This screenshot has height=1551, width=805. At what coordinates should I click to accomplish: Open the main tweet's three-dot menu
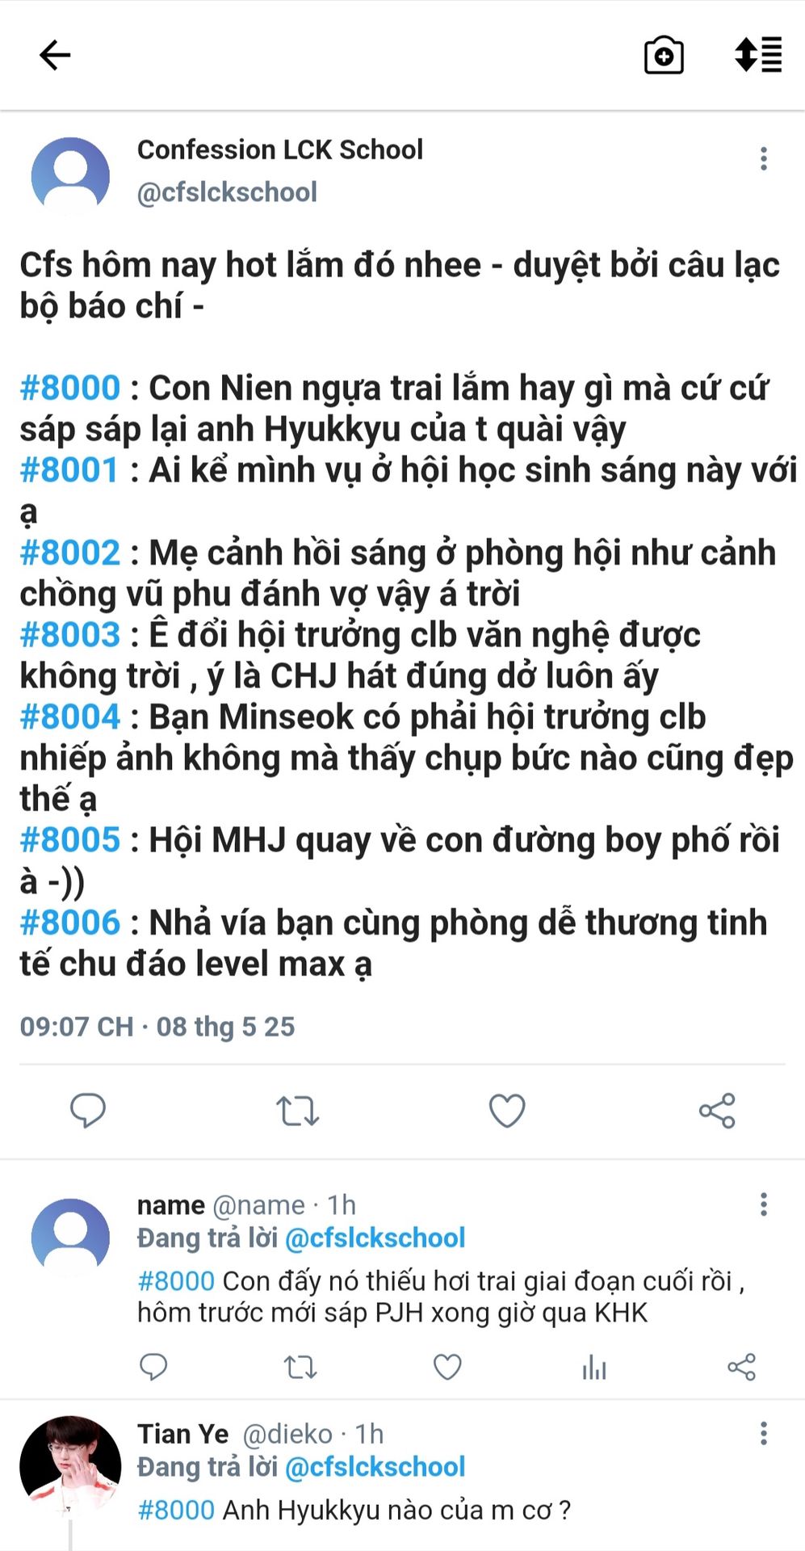coord(763,158)
